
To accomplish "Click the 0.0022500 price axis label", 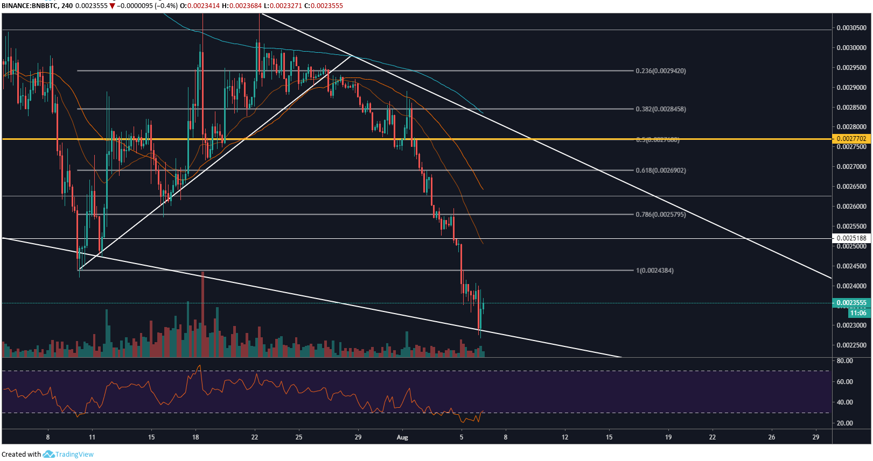I will pyautogui.click(x=851, y=345).
